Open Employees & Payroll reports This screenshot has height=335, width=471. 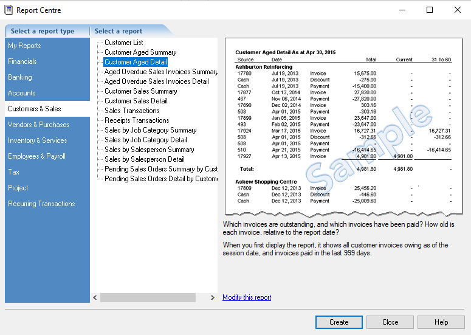tap(36, 156)
